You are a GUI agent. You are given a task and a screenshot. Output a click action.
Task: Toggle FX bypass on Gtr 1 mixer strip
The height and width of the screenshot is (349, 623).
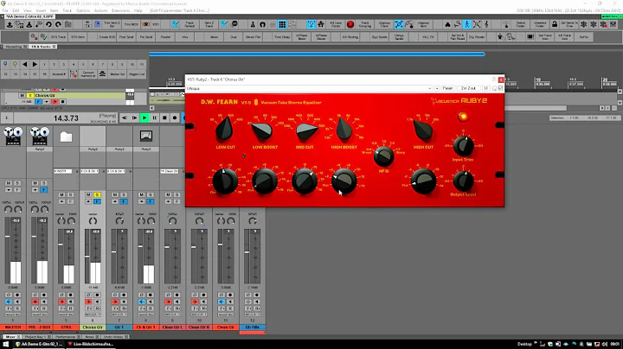click(x=124, y=201)
